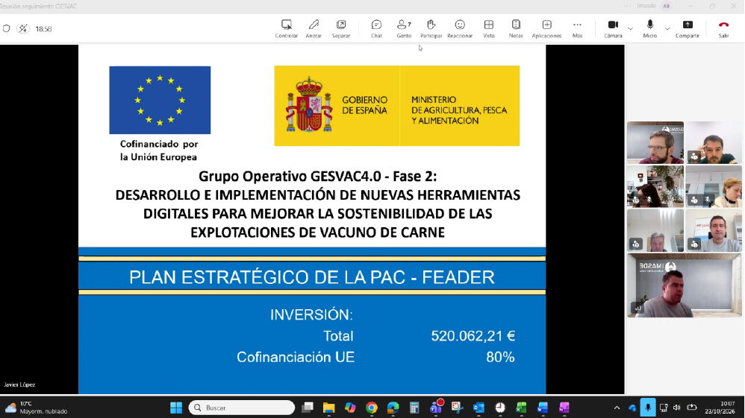Viewport: 745px width, 418px height.
Task: Open meeting Notas
Action: (516, 28)
